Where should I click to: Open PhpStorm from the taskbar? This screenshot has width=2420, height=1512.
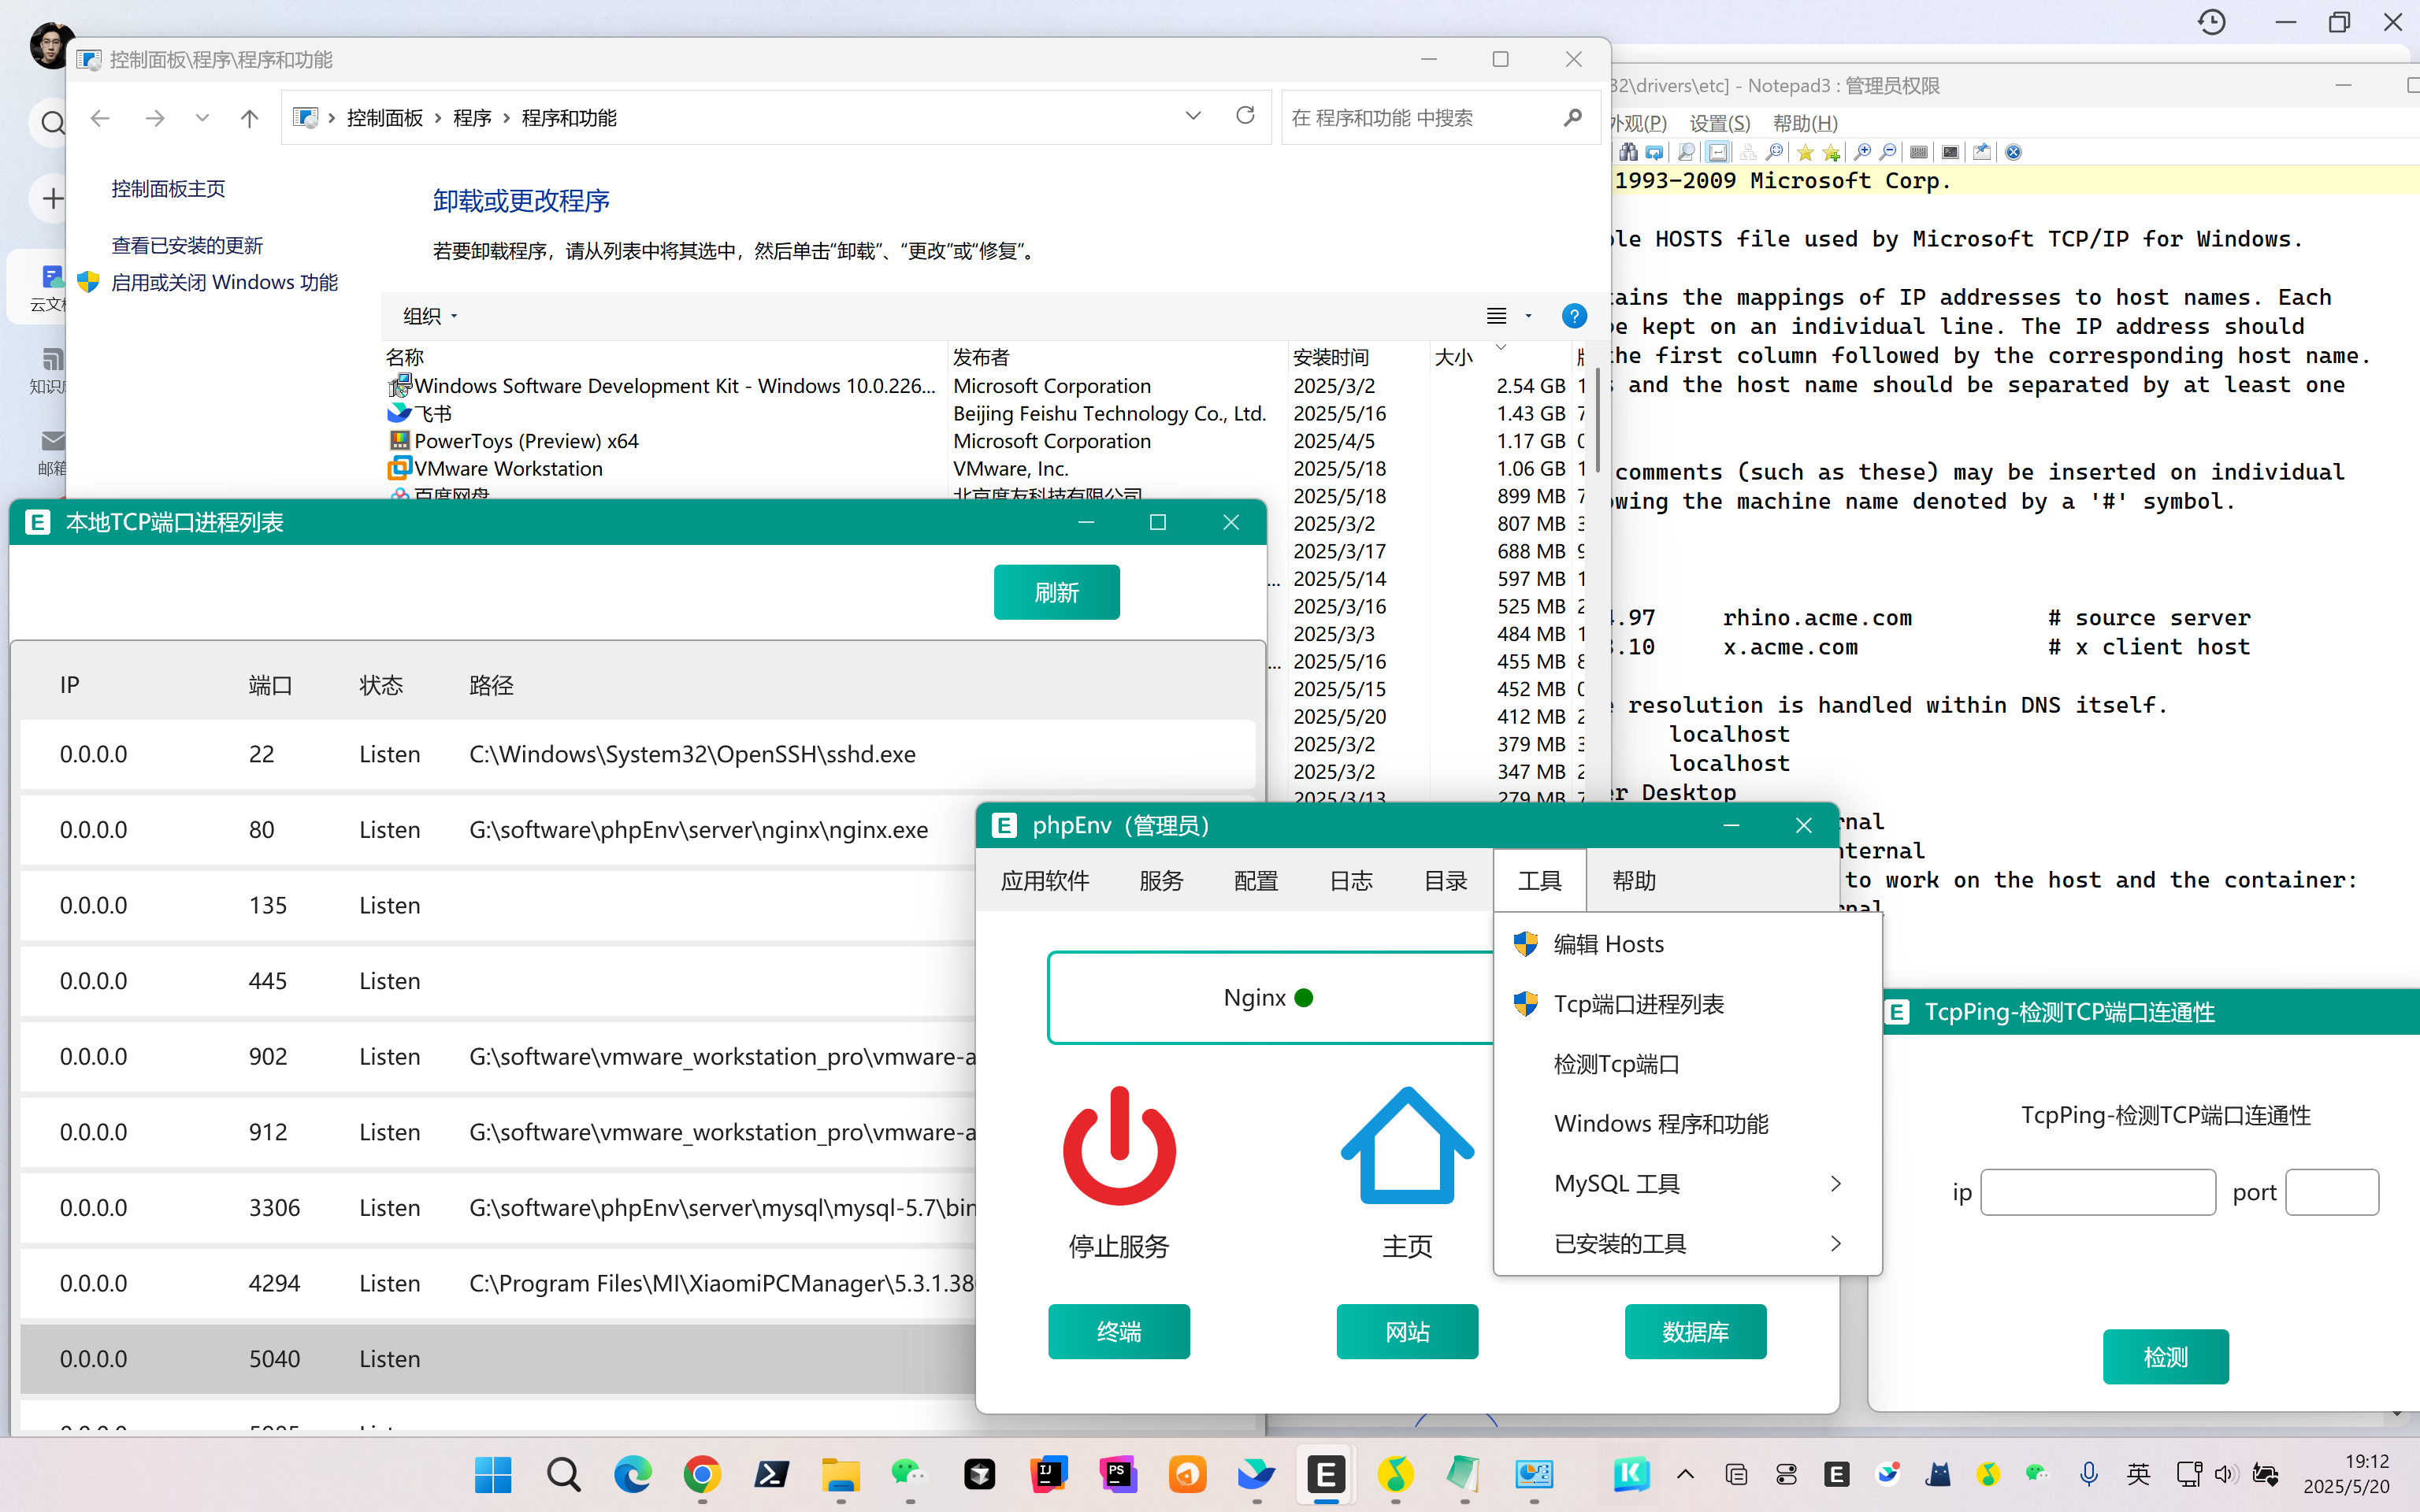click(1118, 1475)
